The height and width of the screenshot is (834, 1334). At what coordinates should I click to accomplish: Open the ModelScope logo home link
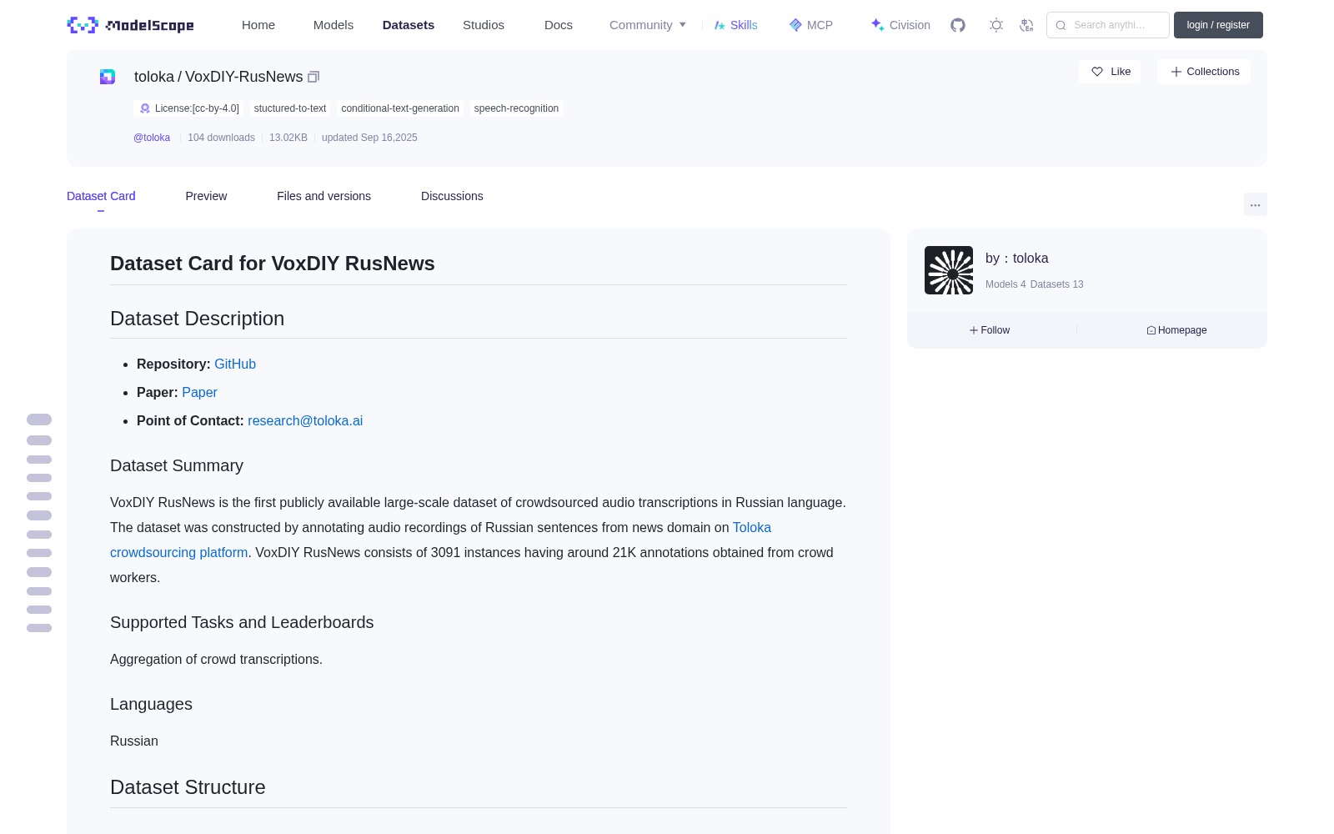131,25
